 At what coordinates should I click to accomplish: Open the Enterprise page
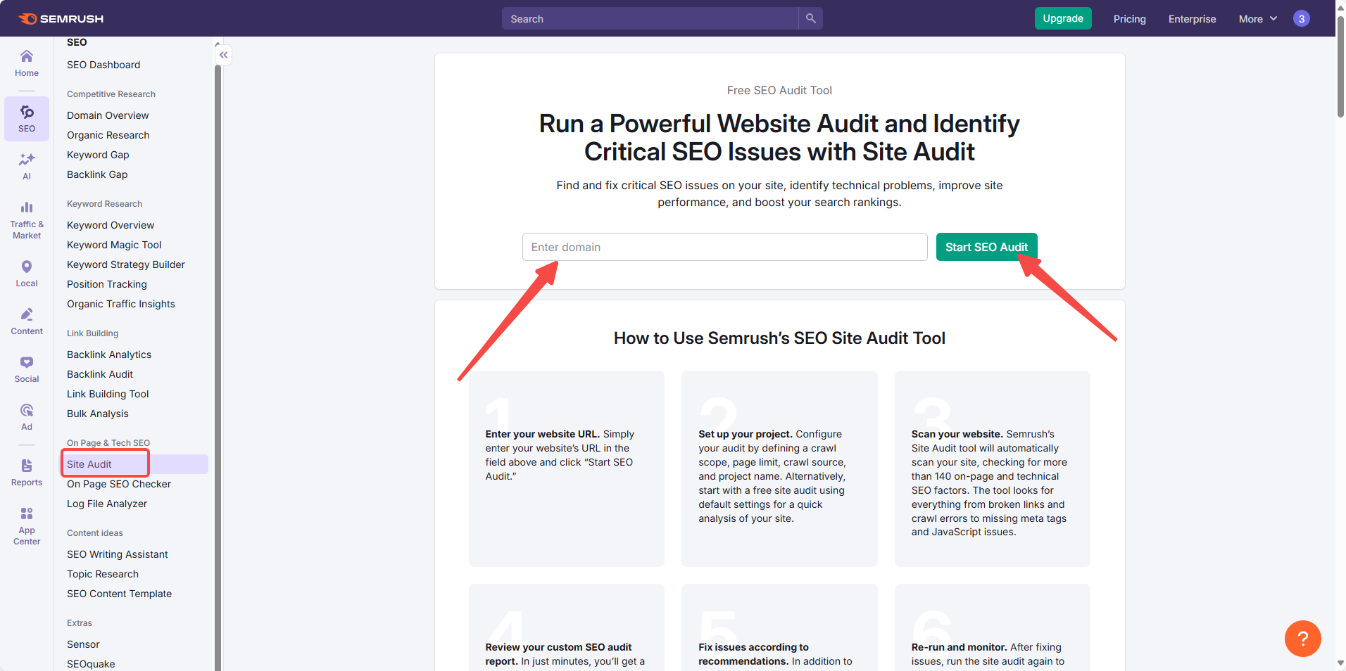1192,19
